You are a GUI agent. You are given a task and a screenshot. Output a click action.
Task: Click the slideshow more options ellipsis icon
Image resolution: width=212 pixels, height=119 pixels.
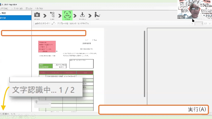pyautogui.click(x=33, y=116)
